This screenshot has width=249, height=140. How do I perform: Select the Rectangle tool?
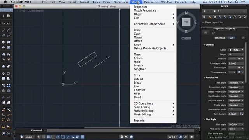coord(9,42)
